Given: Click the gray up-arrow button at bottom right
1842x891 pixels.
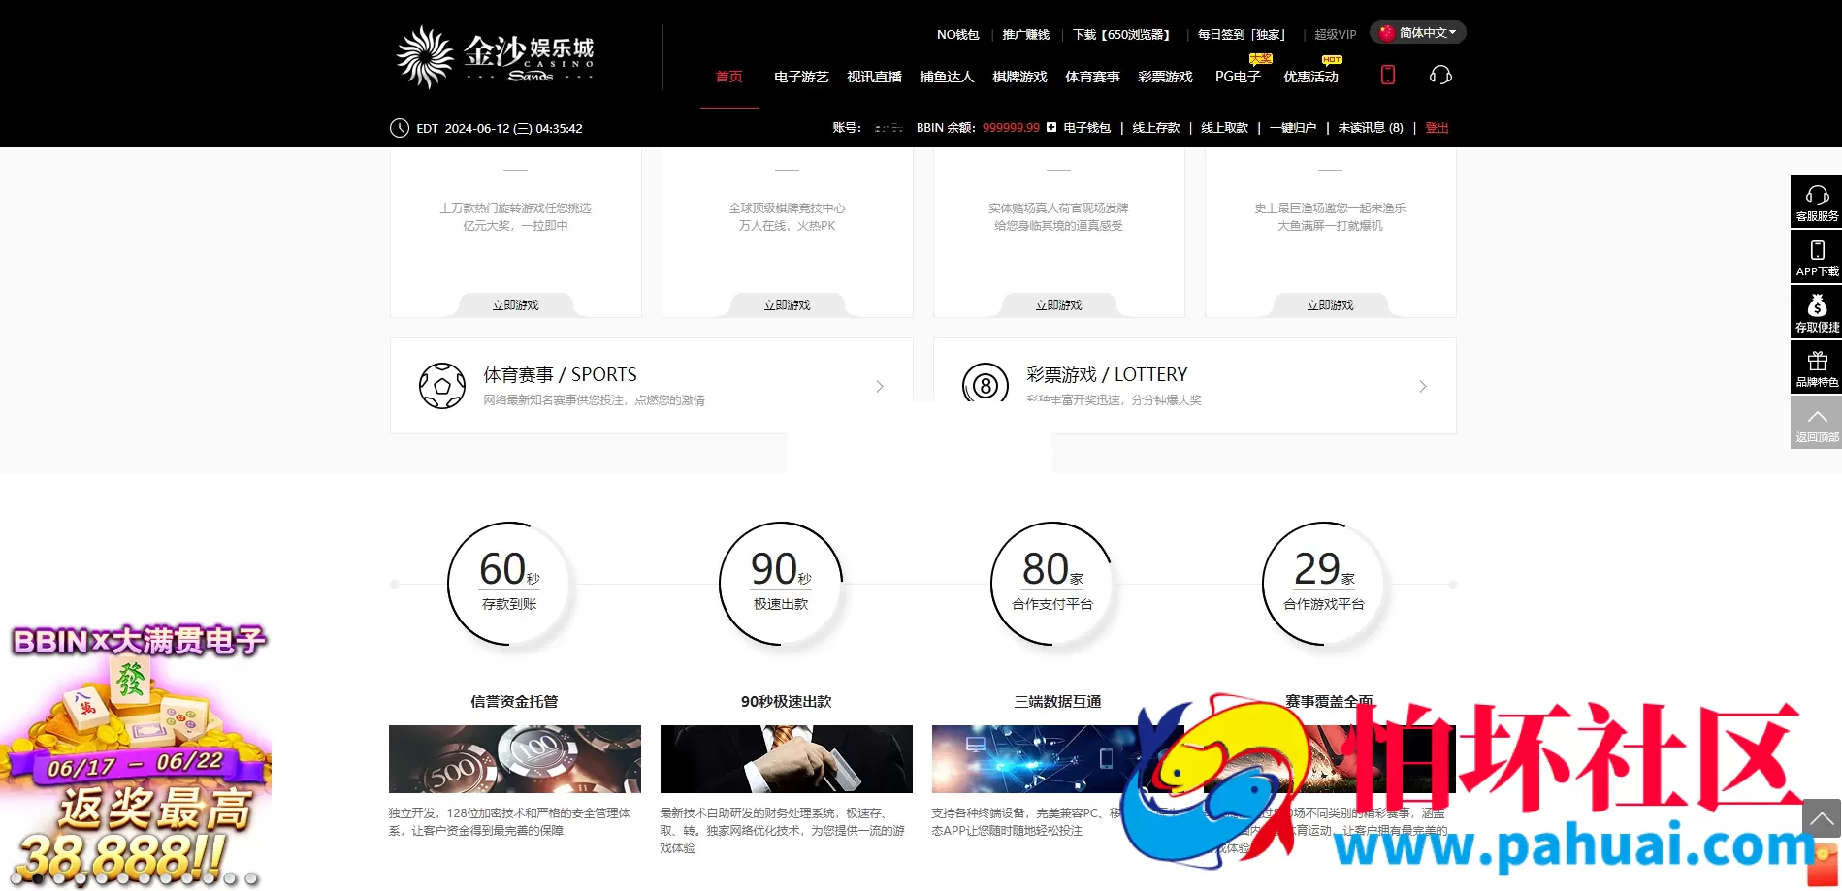Looking at the screenshot, I should coord(1822,819).
